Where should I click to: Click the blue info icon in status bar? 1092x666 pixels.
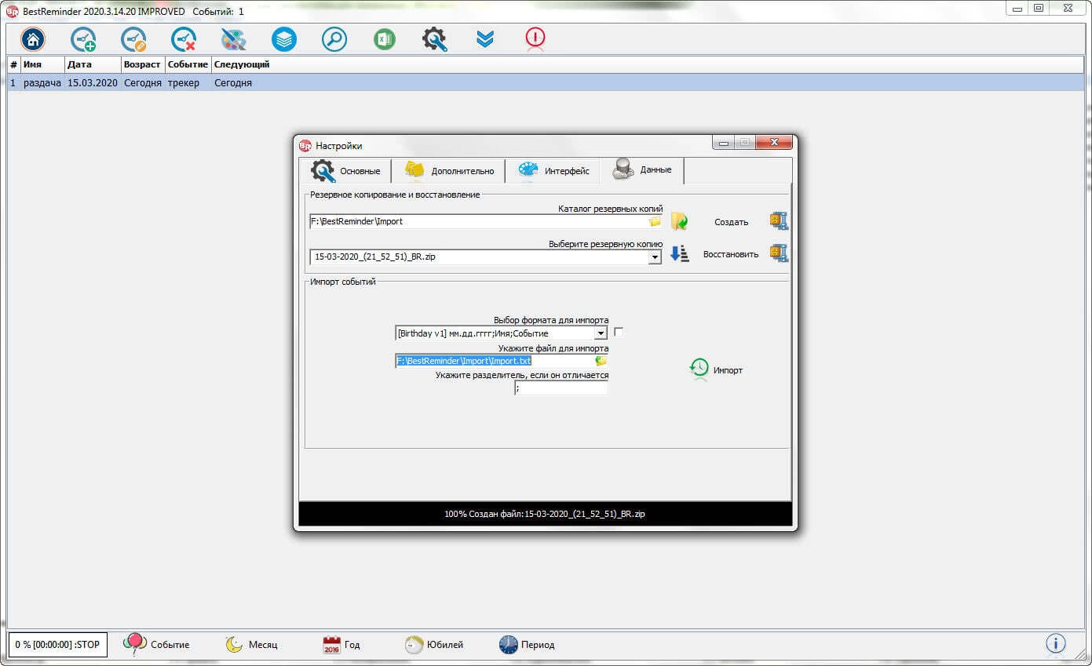(x=1056, y=644)
